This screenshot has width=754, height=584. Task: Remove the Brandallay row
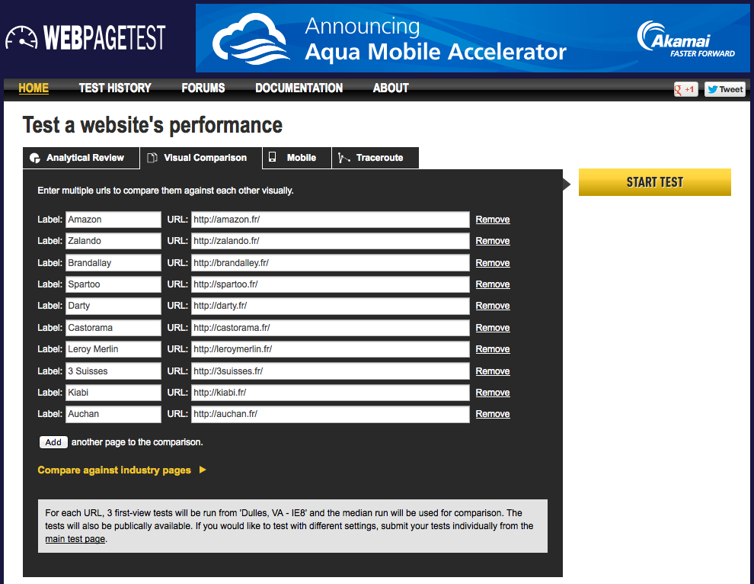(x=493, y=263)
